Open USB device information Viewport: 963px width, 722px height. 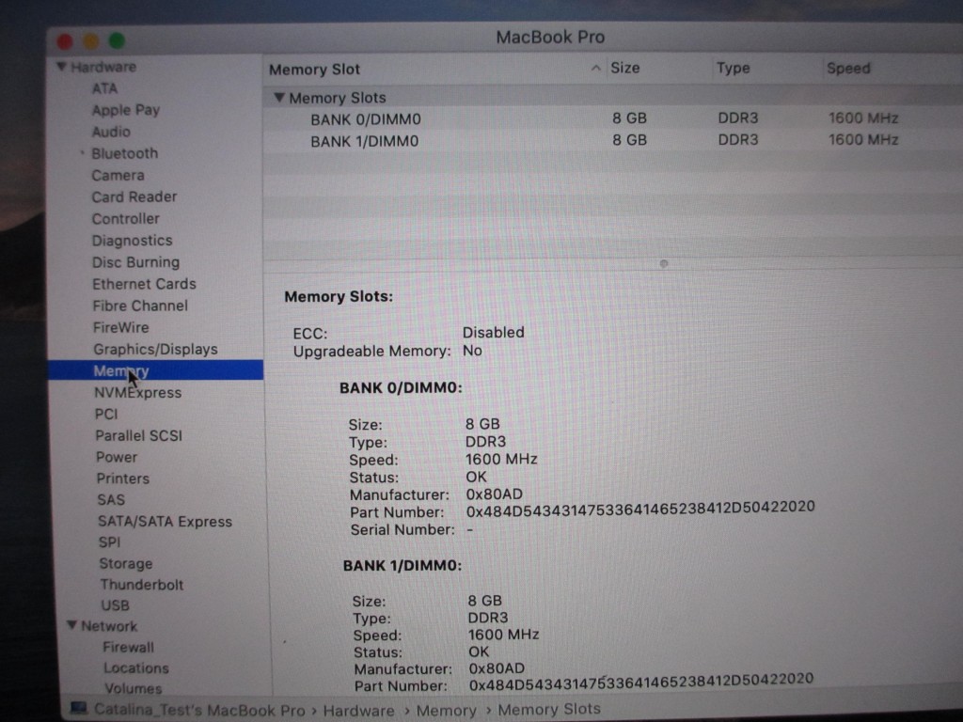(x=116, y=605)
